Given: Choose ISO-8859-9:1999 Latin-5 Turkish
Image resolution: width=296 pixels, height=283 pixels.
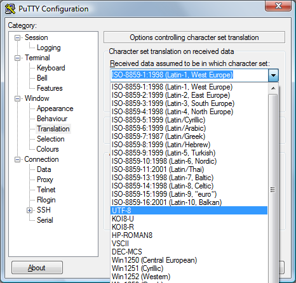Looking at the screenshot, I should (x=189, y=153).
